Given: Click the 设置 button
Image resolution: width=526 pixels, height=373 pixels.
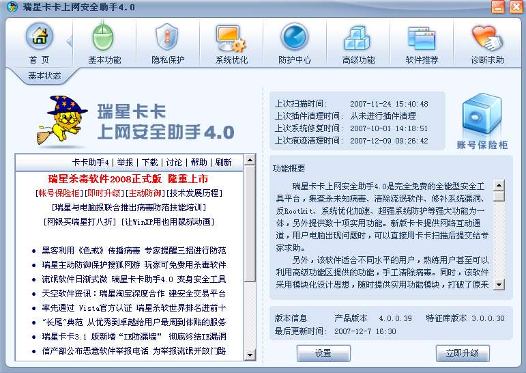Looking at the screenshot, I should point(323,353).
